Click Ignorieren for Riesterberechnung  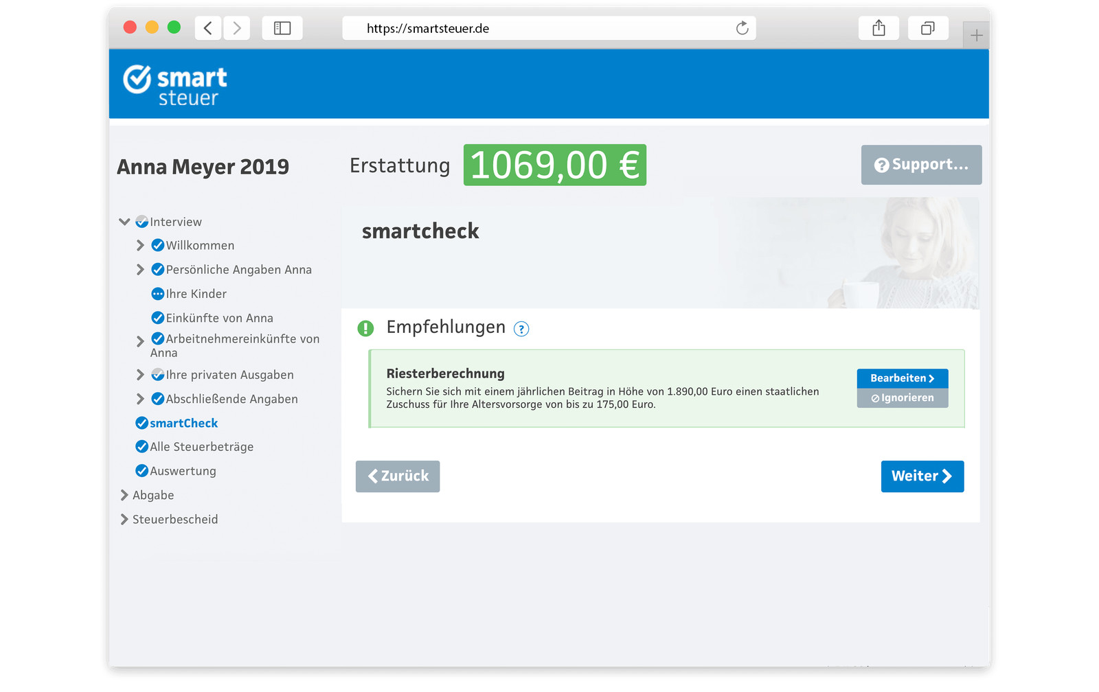click(x=903, y=398)
